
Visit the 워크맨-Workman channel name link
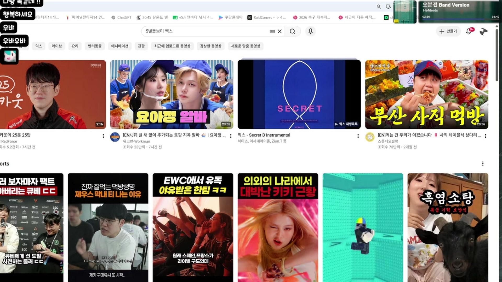[x=136, y=141]
